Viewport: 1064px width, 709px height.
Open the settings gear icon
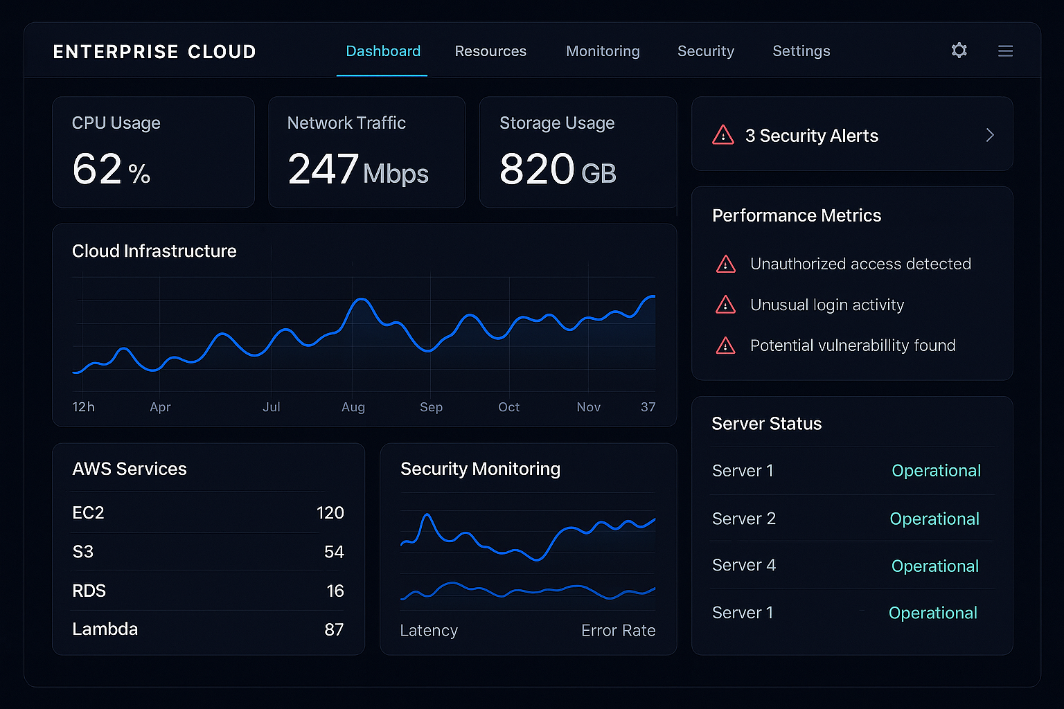coord(959,51)
